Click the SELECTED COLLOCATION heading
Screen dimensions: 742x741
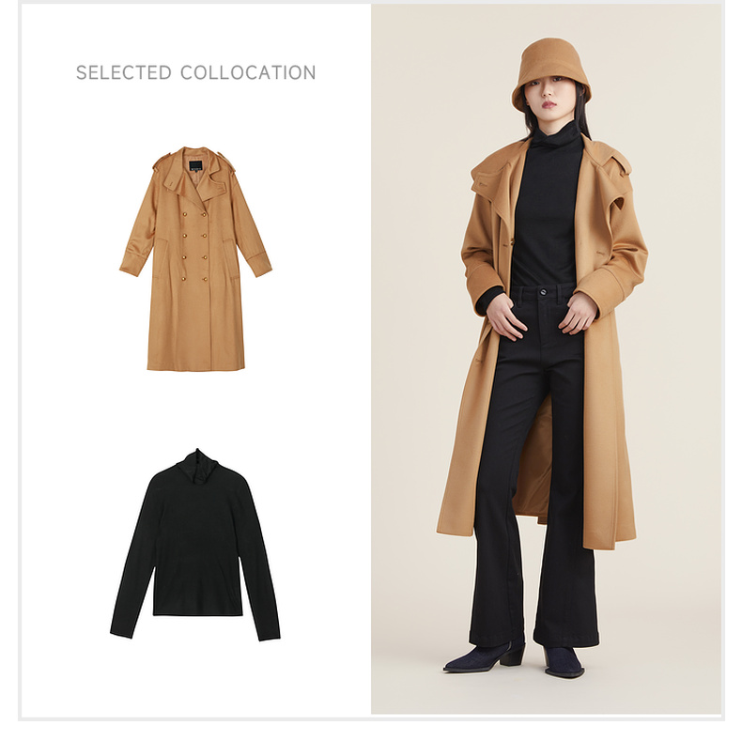(195, 72)
